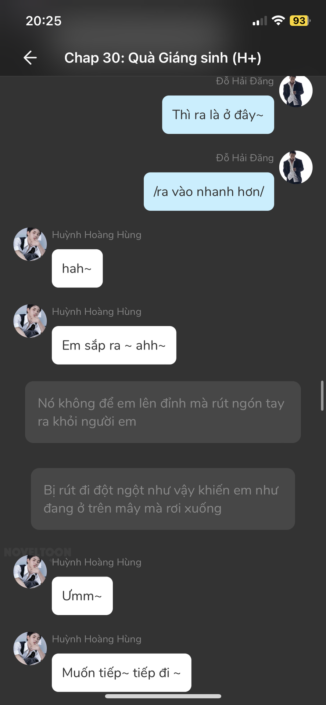Tap the back arrow in header

[30, 58]
